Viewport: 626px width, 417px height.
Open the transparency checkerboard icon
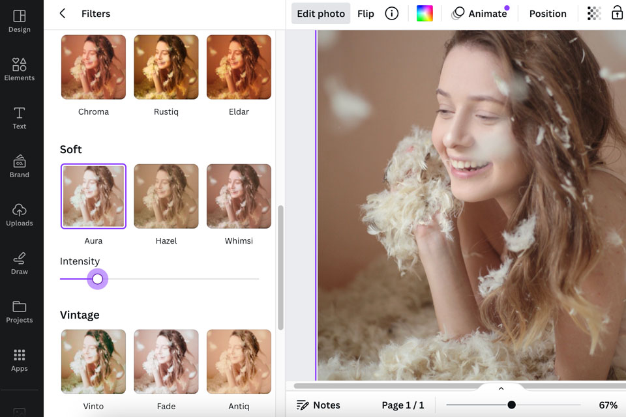coord(594,14)
